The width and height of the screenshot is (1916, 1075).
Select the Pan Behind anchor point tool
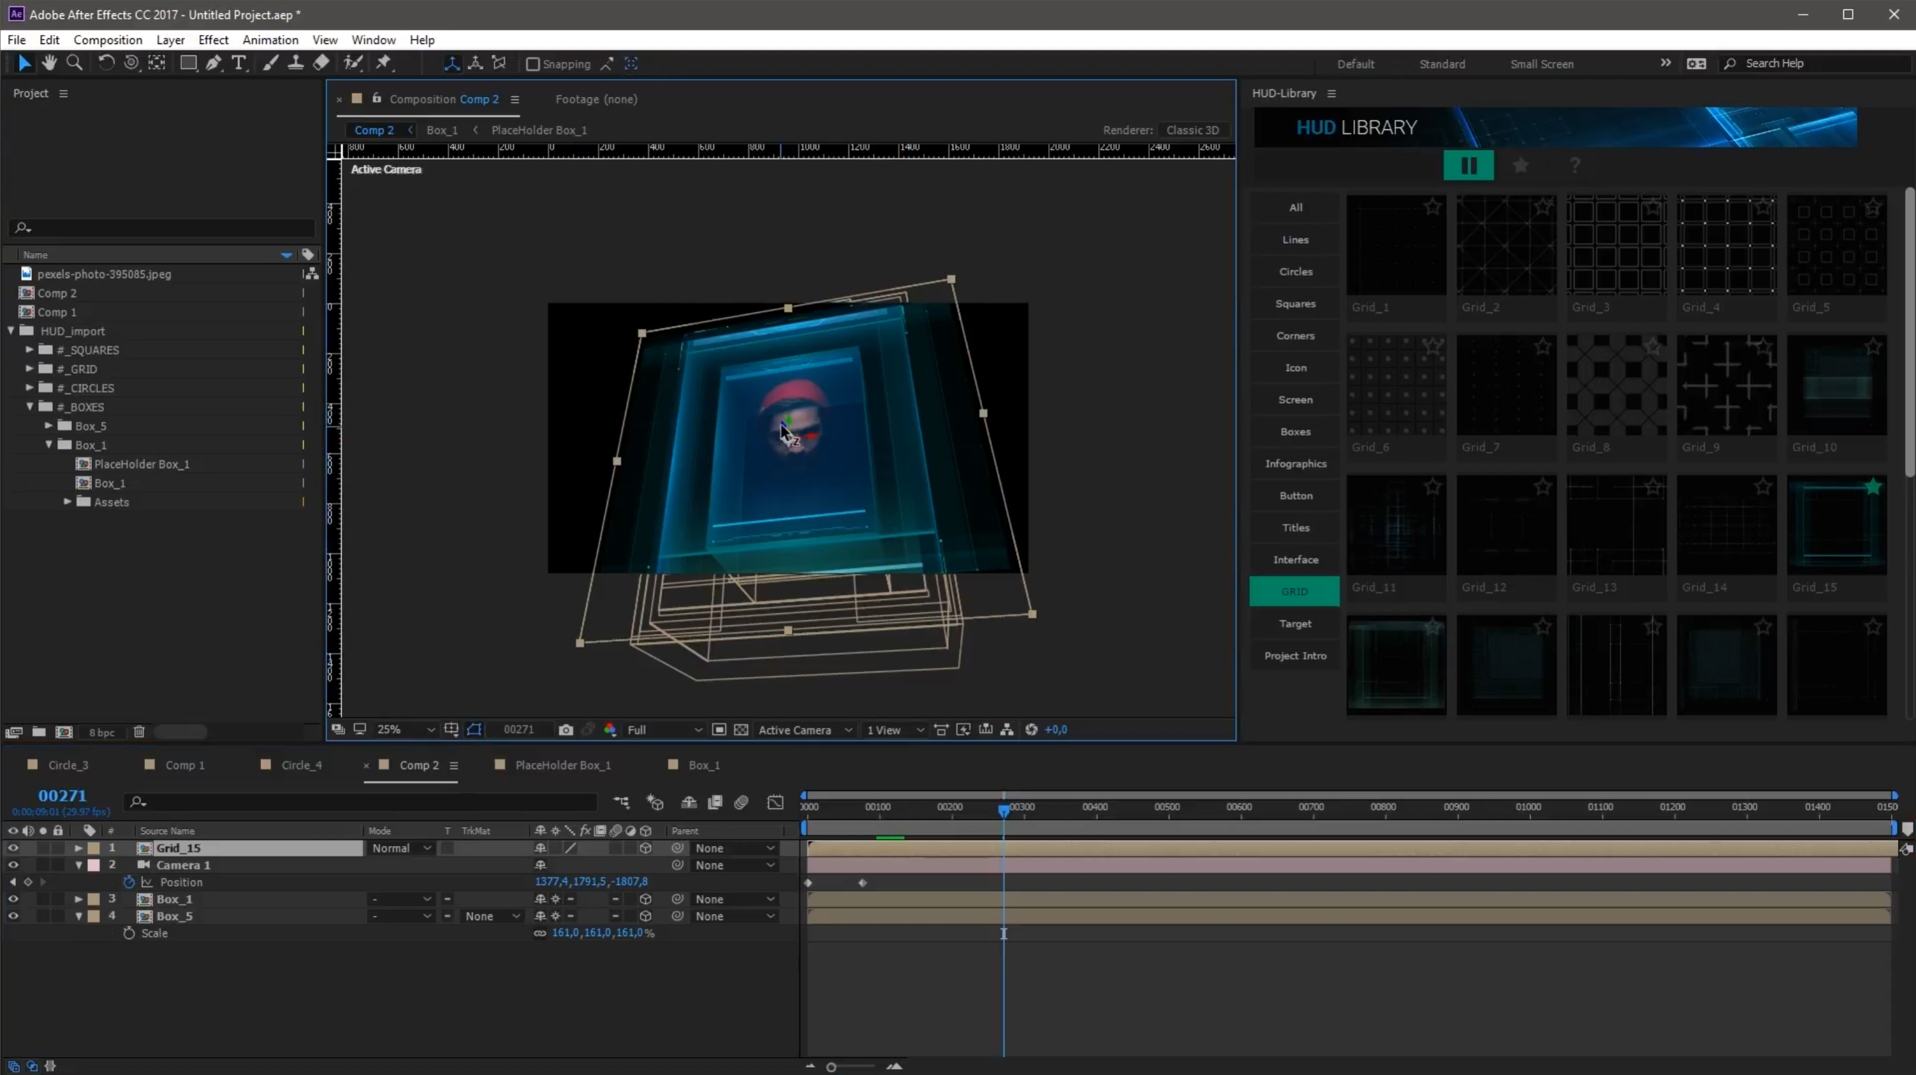[156, 63]
